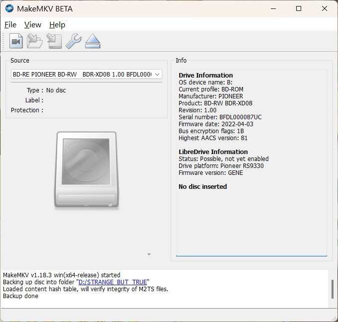Image resolution: width=338 pixels, height=322 pixels.
Task: Click the "Firmware version: GENE" line
Action: point(211,173)
